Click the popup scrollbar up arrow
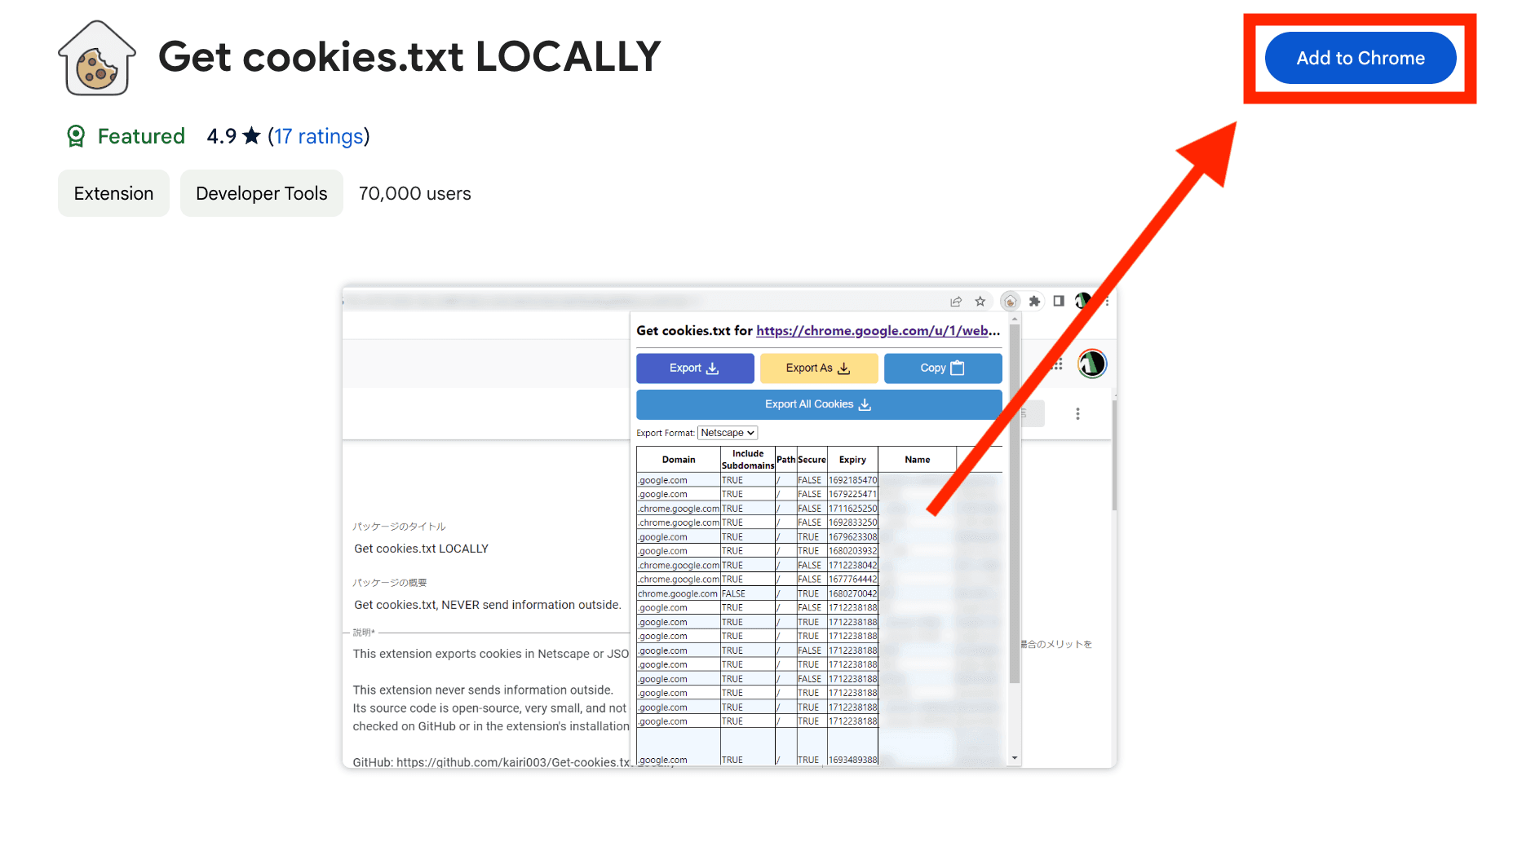Image resolution: width=1522 pixels, height=851 pixels. [x=1015, y=319]
